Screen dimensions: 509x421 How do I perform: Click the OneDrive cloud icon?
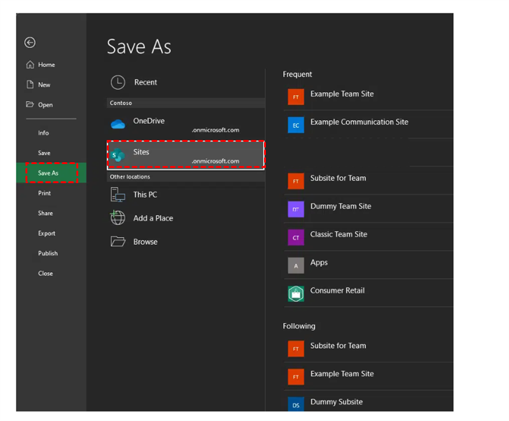coord(118,124)
